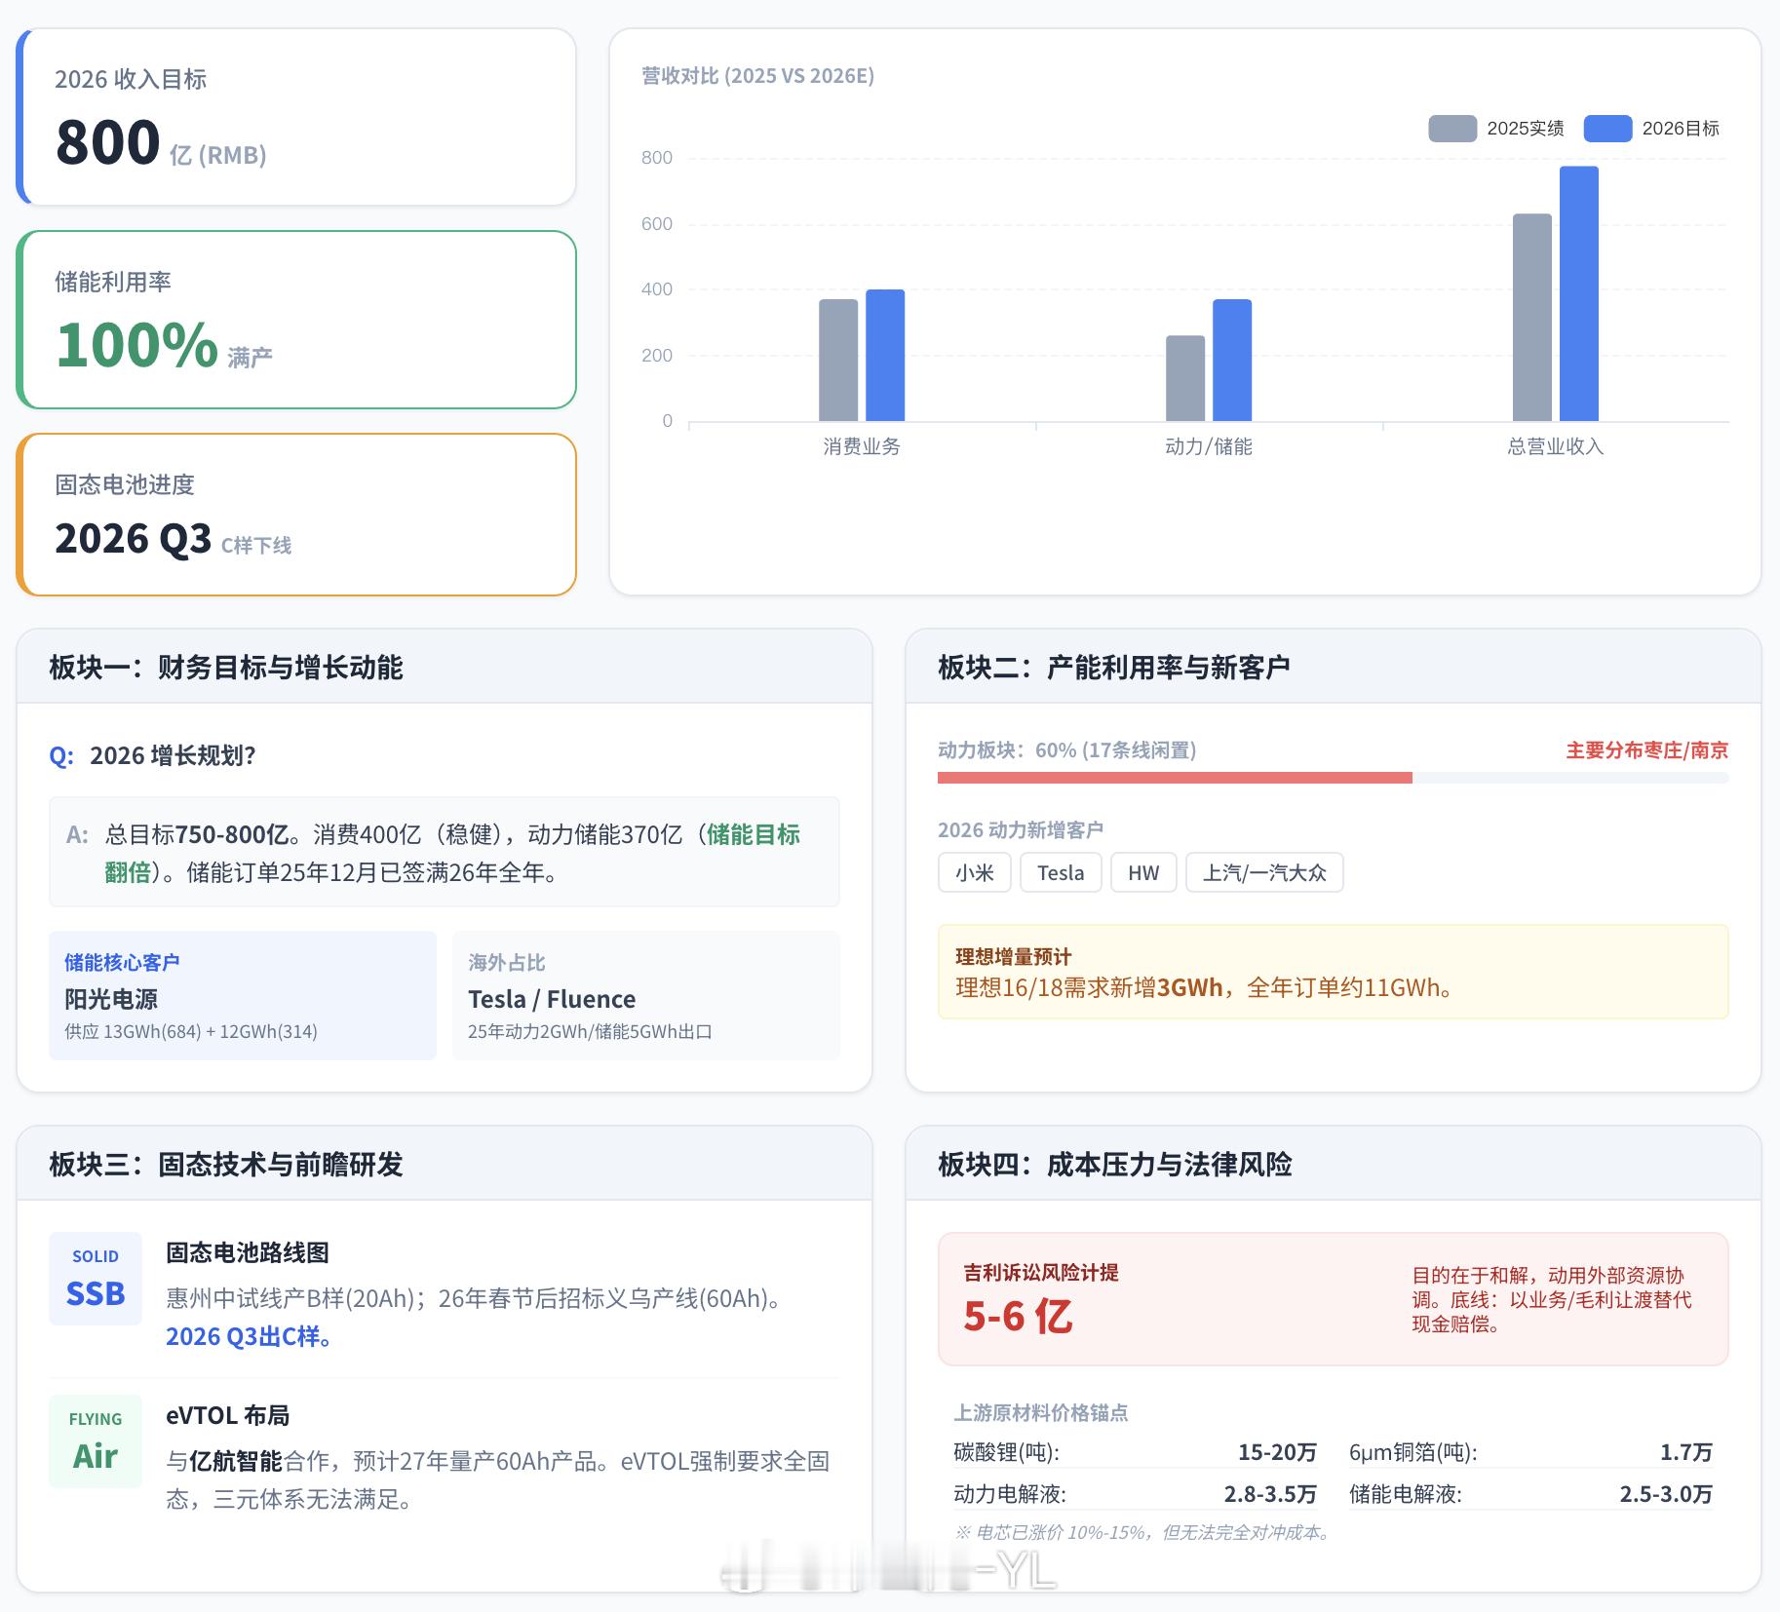Click the SOLID SSB badge icon
This screenshot has height=1612, width=1780.
(x=96, y=1279)
